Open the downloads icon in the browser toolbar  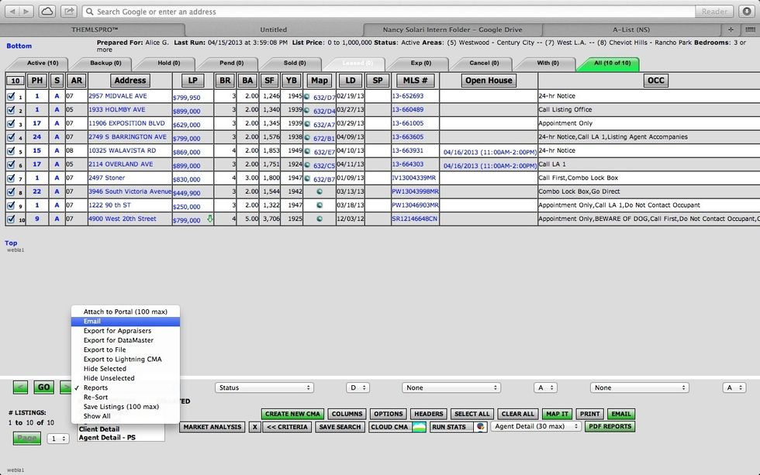coord(748,11)
